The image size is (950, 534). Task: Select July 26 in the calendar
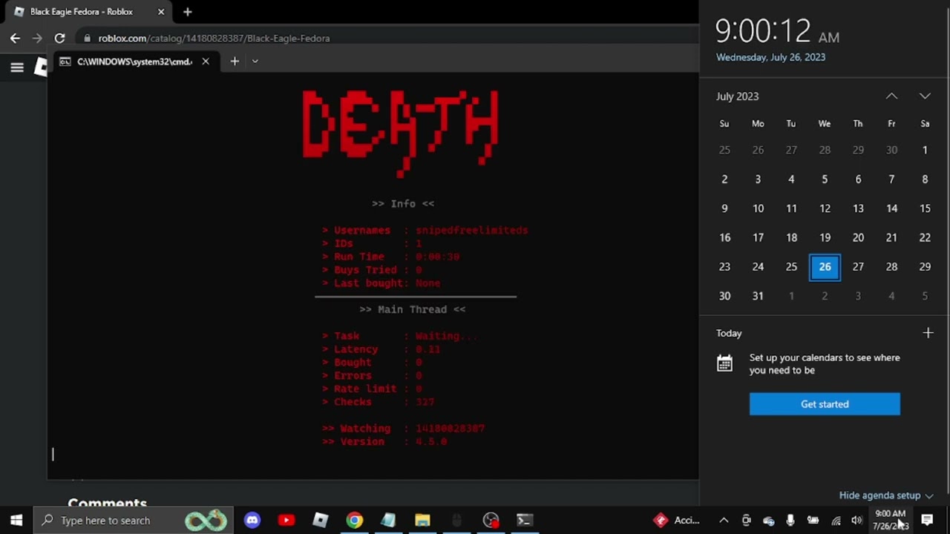tap(825, 267)
